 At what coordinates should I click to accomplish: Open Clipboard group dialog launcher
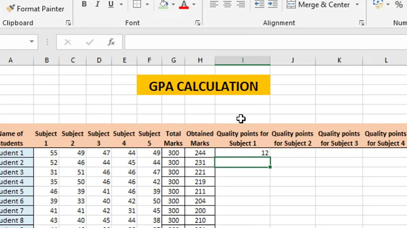(x=68, y=23)
